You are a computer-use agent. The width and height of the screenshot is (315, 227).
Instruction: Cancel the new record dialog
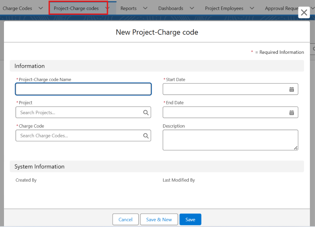coord(125,219)
